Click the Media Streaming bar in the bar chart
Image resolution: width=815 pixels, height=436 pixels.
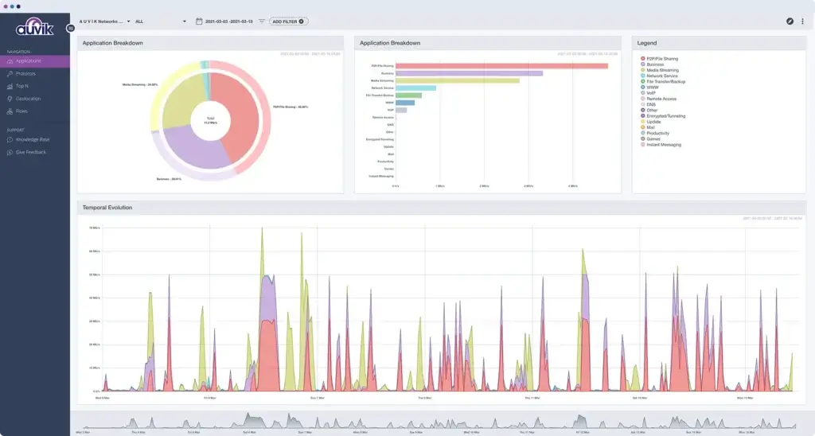pyautogui.click(x=458, y=80)
